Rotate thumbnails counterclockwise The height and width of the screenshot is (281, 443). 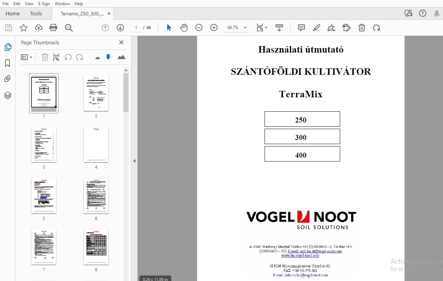pos(68,57)
